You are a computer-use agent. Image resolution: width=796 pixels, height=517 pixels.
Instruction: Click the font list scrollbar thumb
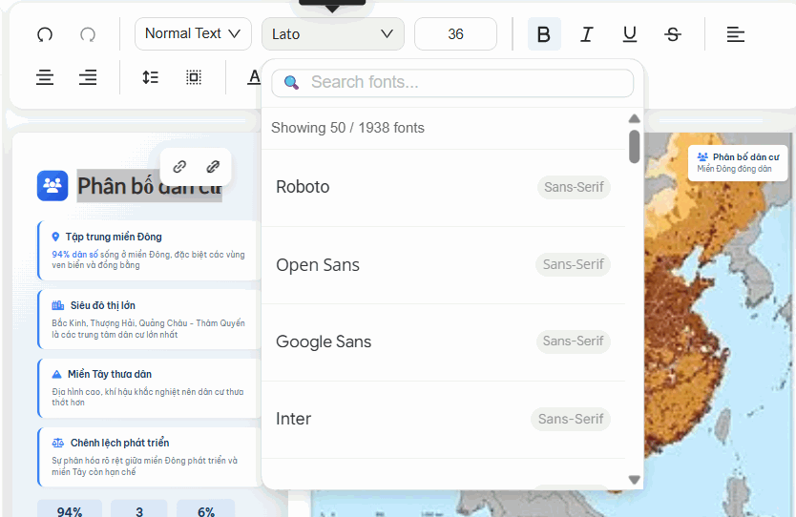(634, 147)
